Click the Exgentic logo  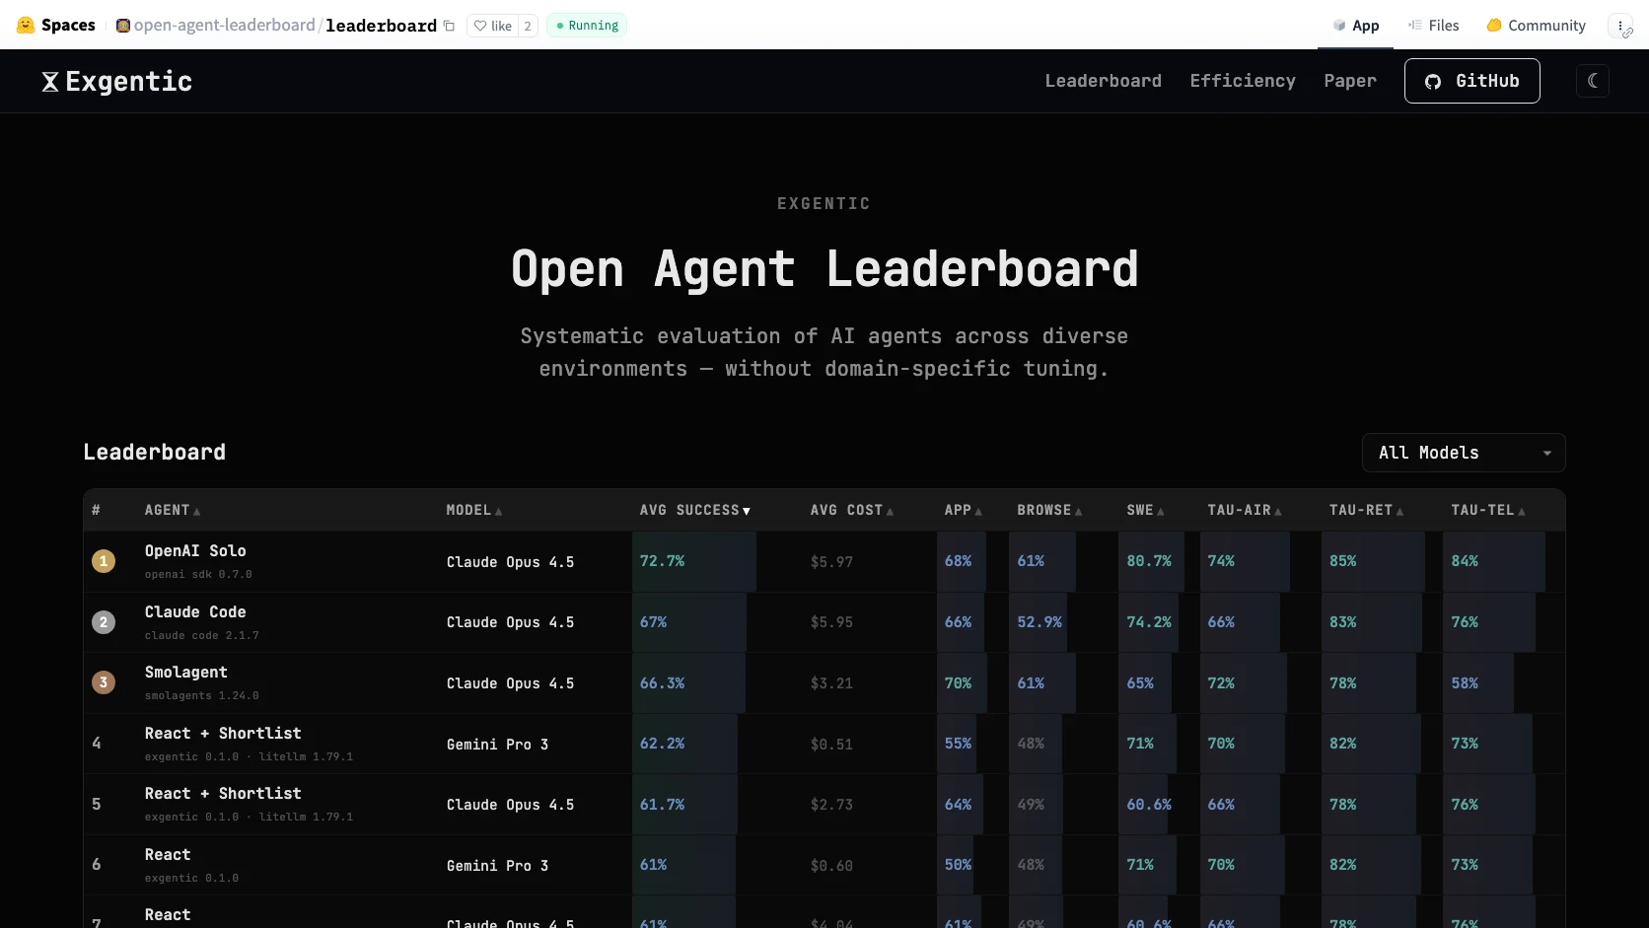coord(116,81)
